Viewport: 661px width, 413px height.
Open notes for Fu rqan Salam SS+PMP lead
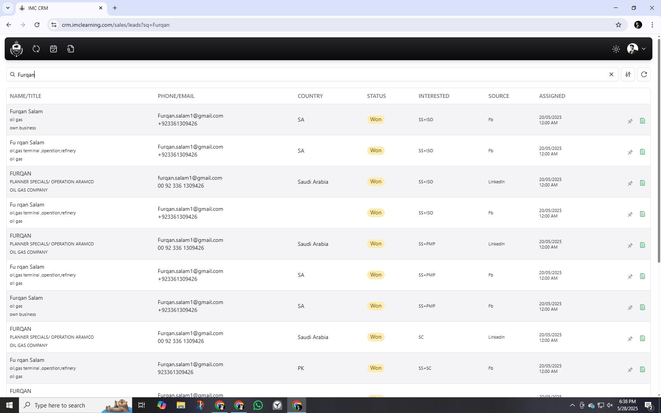tap(643, 276)
